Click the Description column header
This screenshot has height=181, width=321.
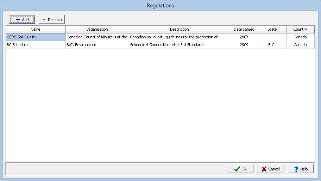point(180,29)
